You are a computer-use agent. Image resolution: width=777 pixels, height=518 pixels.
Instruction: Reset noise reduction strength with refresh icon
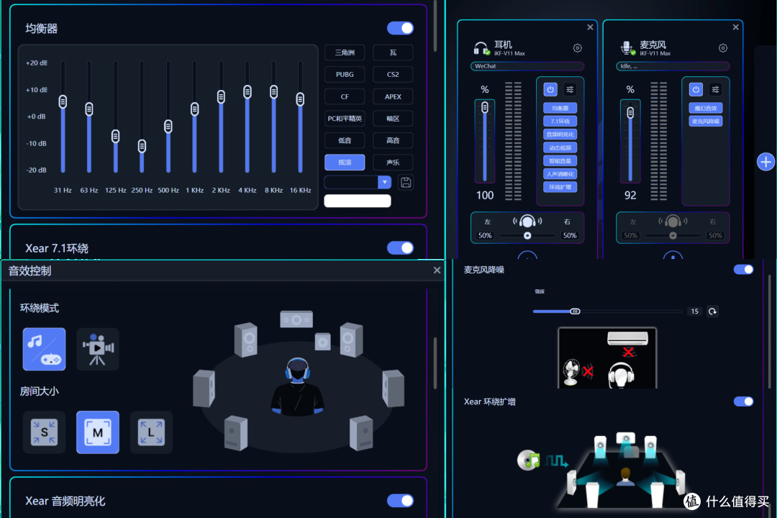[712, 312]
